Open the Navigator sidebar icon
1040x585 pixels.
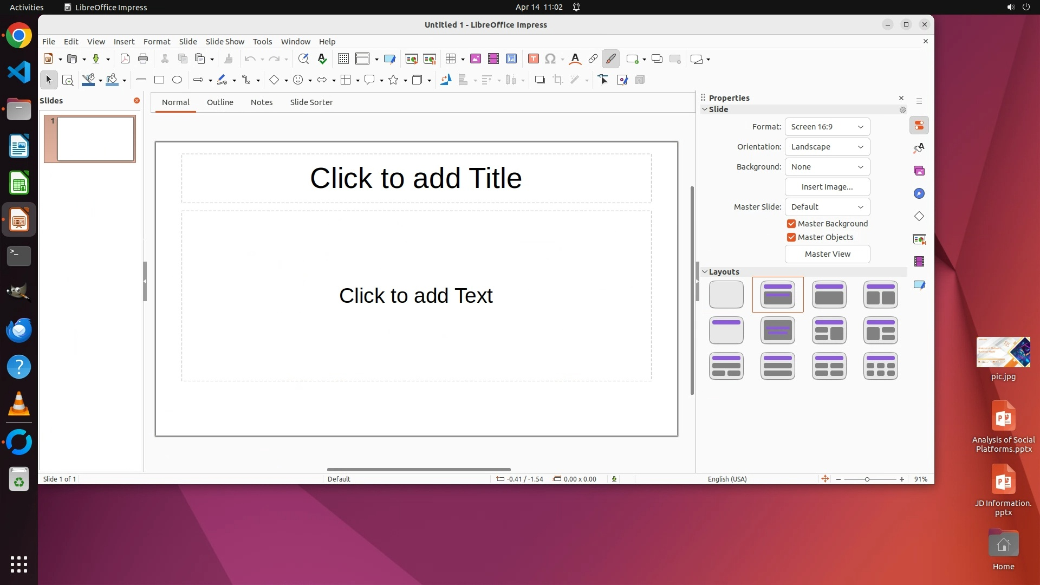pos(919,194)
